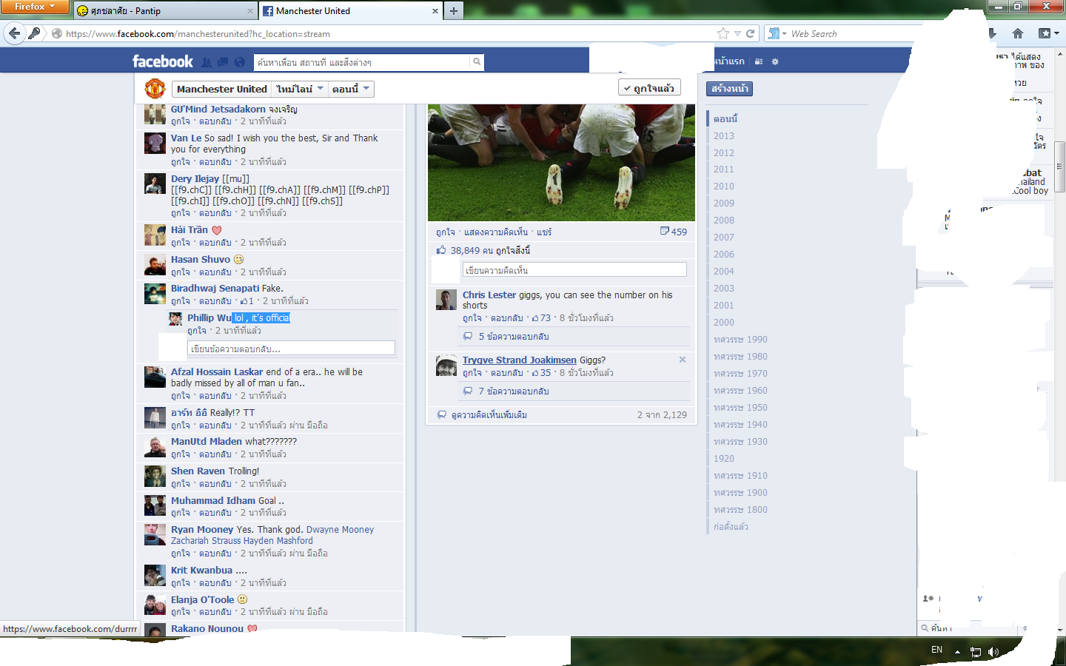Screen dimensions: 1066x666
Task: Like Van Le's comment
Action: pyautogui.click(x=181, y=162)
